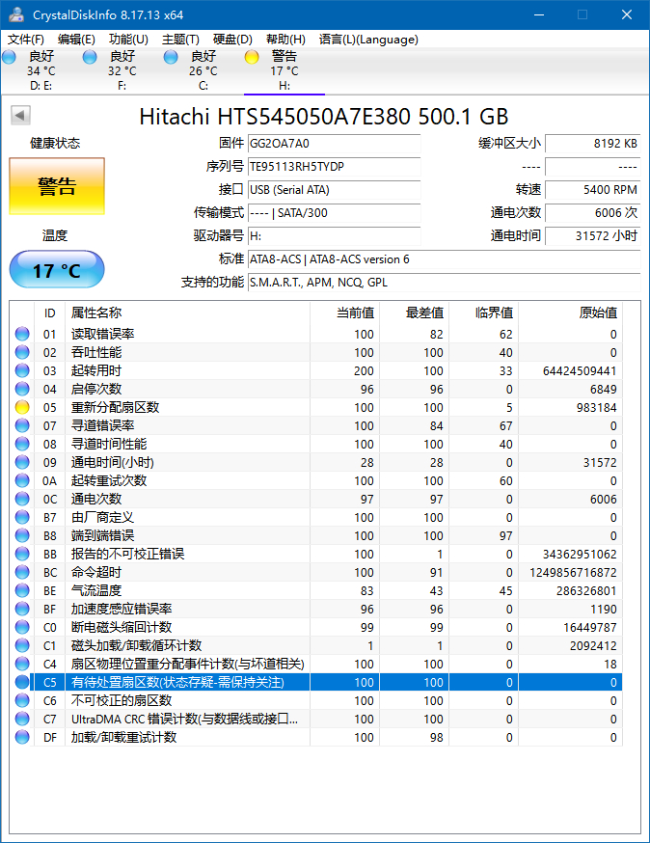Click status icon of 07 寻道错误率 row
This screenshot has height=843, width=650.
[x=22, y=425]
